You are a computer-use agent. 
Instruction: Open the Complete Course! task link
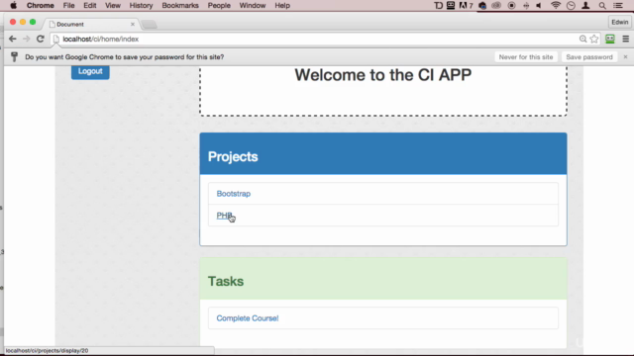click(248, 318)
